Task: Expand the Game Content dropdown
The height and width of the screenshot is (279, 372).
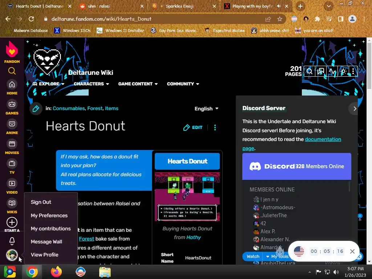Action: pos(138,84)
